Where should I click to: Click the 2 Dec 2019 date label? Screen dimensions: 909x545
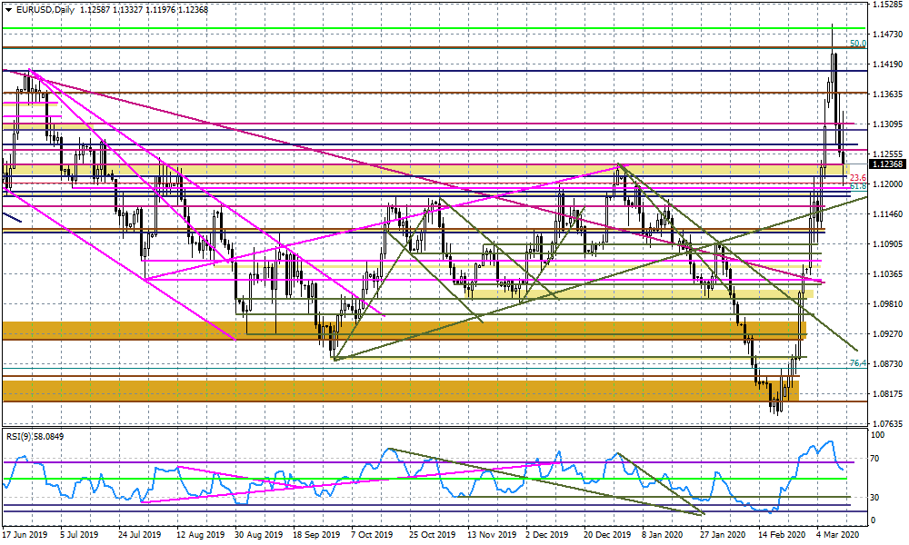pos(546,535)
